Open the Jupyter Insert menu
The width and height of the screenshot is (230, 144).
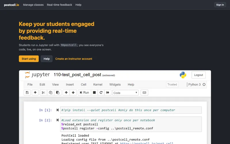[x=70, y=84]
